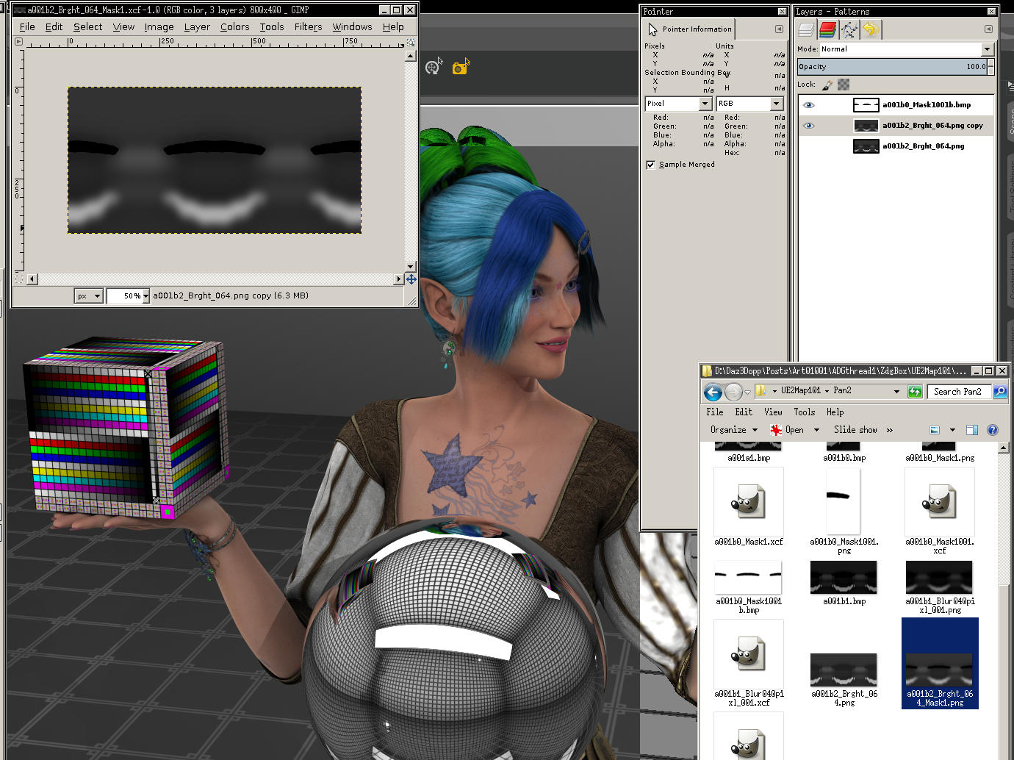Open Explorer Tools menu
Image resolution: width=1014 pixels, height=760 pixels.
coord(804,412)
